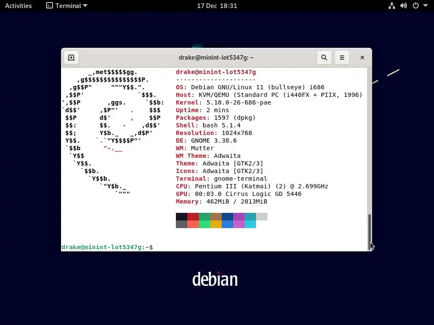The width and height of the screenshot is (434, 325).
Task: Click the "Kernel: 5.10.0-26-686-pae" line
Action: (x=223, y=102)
